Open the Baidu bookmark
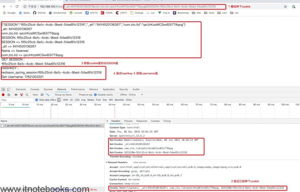 click(x=25, y=13)
